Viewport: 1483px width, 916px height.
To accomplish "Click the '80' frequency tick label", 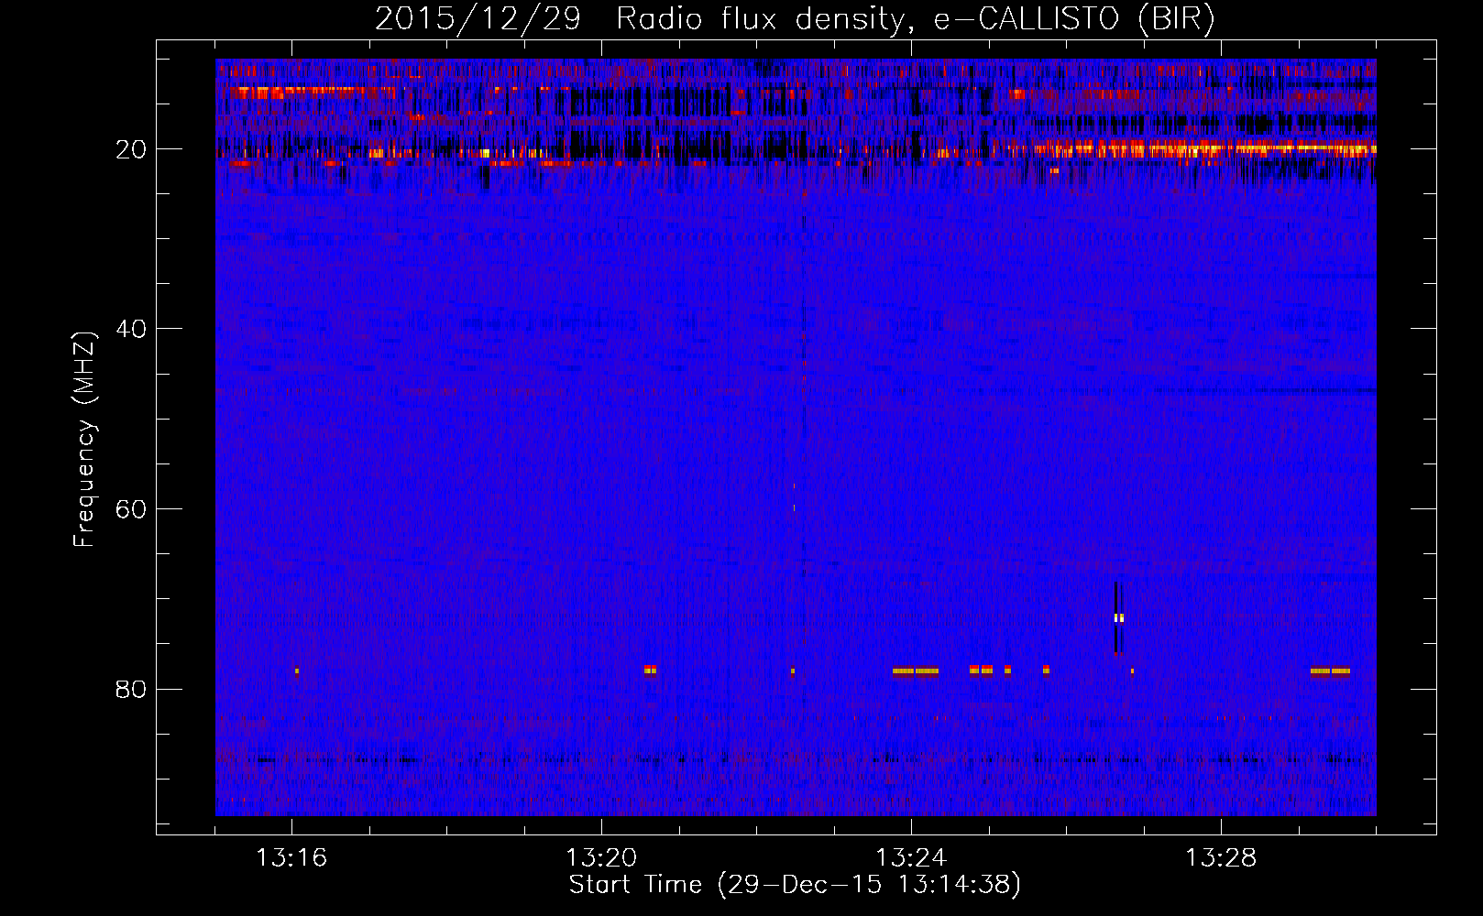I will point(132,689).
